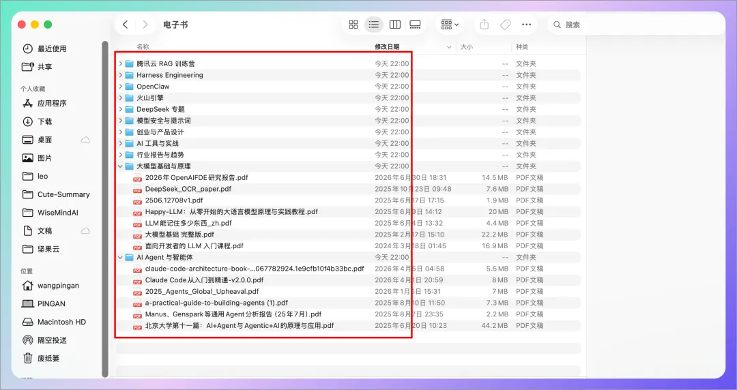Open 文稿 in the sidebar
This screenshot has height=390, width=737.
point(44,231)
